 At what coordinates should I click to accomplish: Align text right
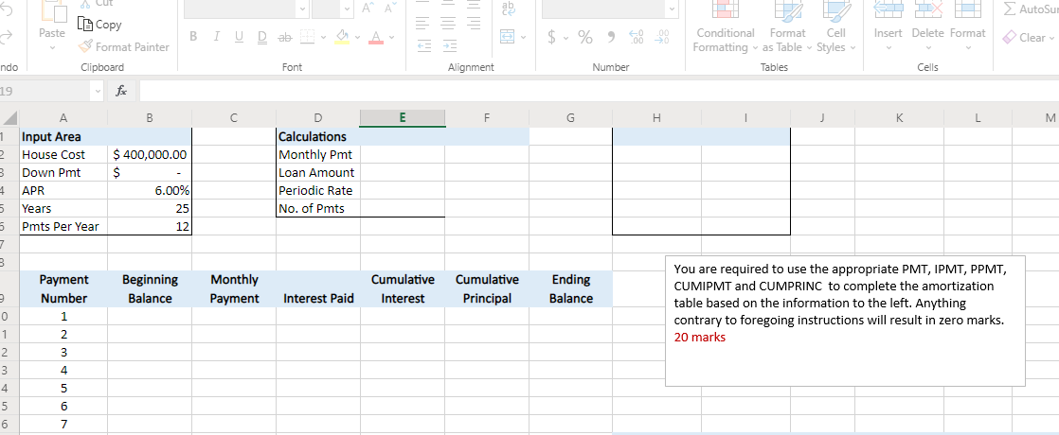(x=474, y=25)
